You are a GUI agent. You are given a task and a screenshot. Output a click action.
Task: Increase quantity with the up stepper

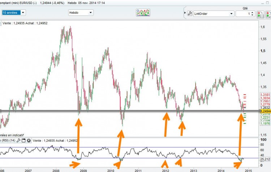(x=252, y=12)
